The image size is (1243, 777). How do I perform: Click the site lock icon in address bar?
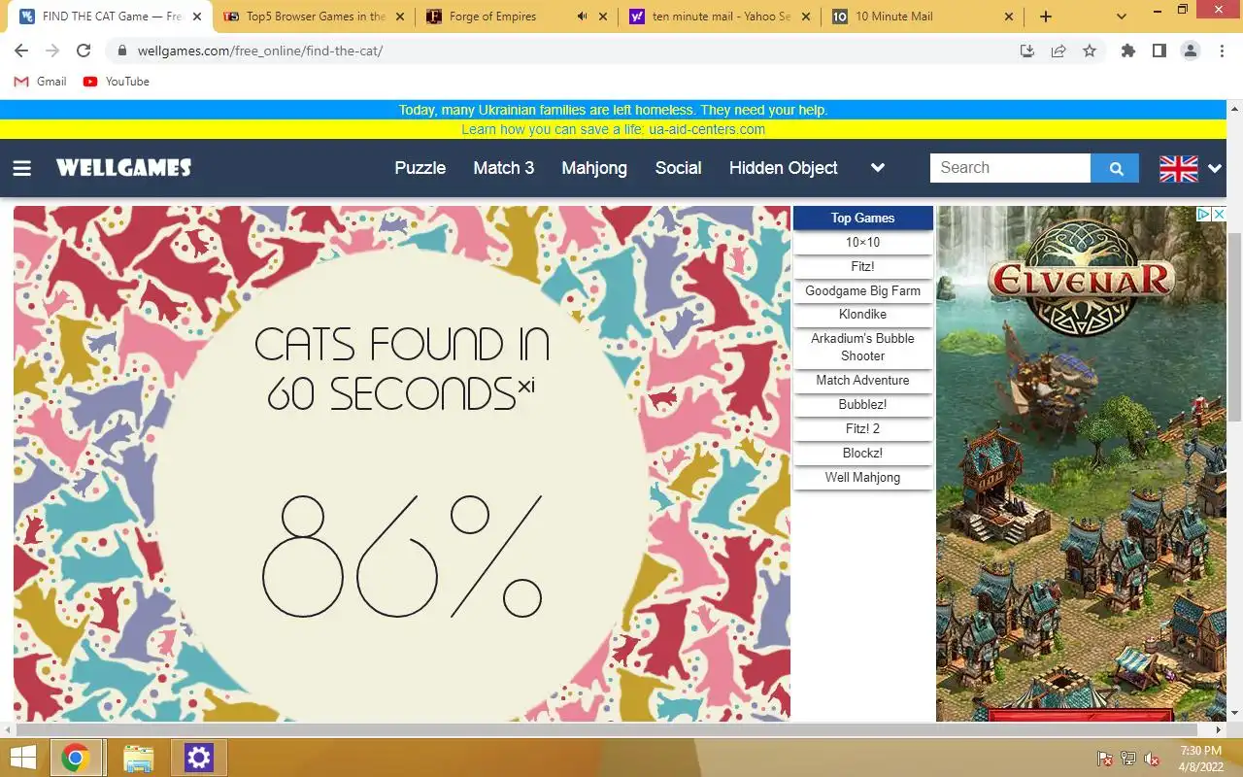pos(122,51)
